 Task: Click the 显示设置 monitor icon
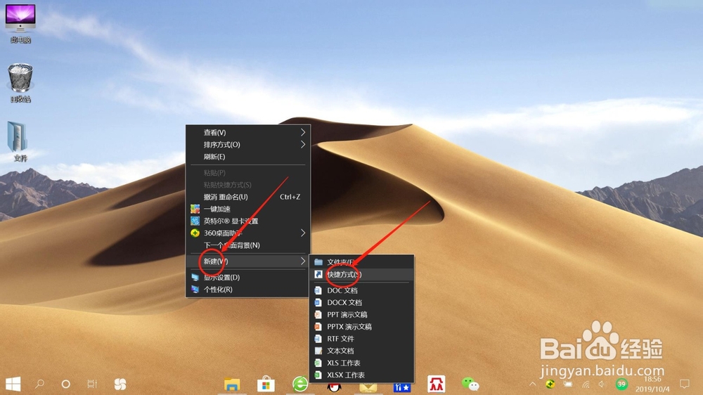(195, 277)
